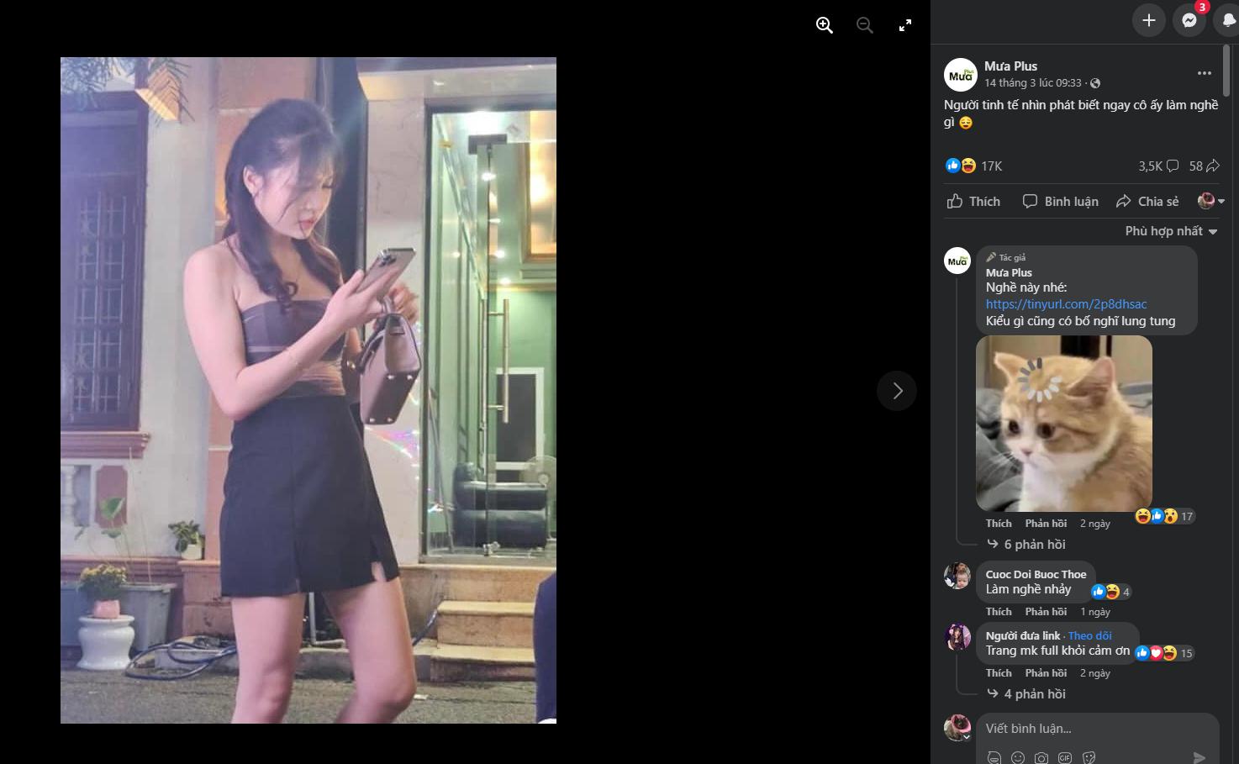Open the tinyurl.com link
The height and width of the screenshot is (764, 1239).
(x=1066, y=304)
